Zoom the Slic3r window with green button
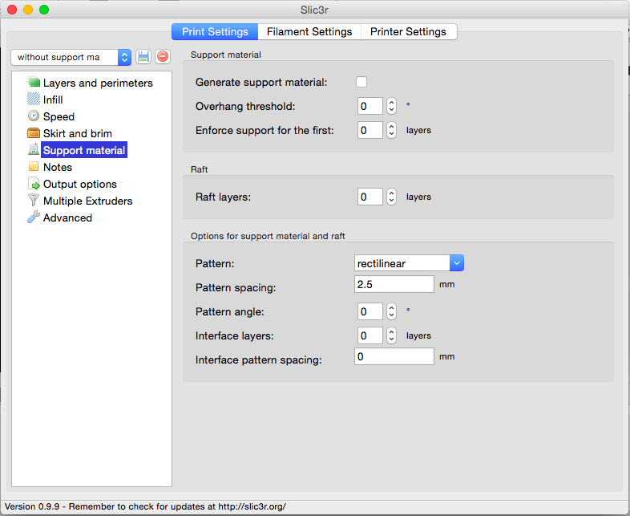The image size is (630, 516). (x=44, y=10)
